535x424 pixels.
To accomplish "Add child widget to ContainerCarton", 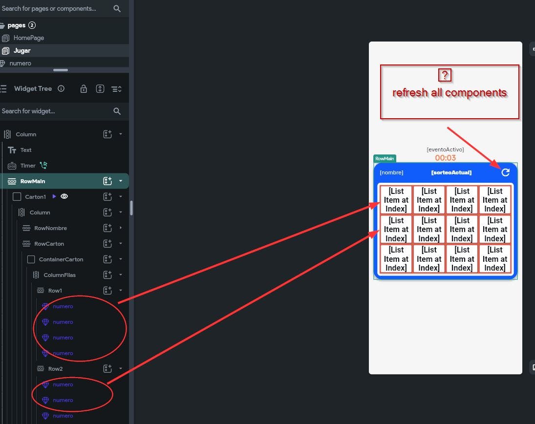I will pyautogui.click(x=107, y=259).
